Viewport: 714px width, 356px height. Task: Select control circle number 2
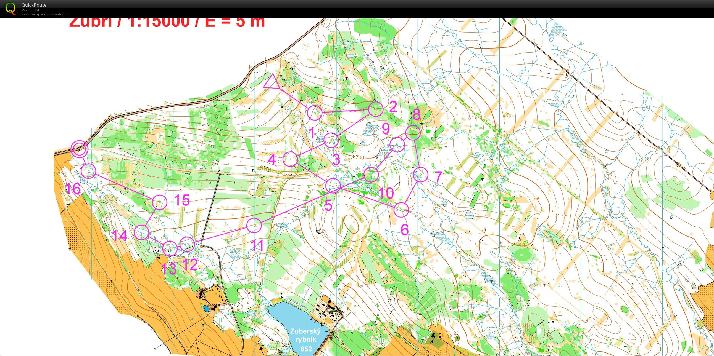[x=376, y=109]
